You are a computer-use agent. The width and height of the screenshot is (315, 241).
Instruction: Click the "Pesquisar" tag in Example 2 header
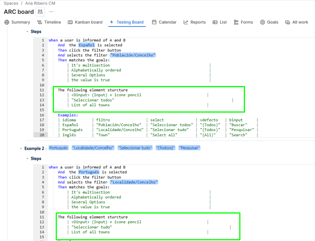tap(189, 148)
